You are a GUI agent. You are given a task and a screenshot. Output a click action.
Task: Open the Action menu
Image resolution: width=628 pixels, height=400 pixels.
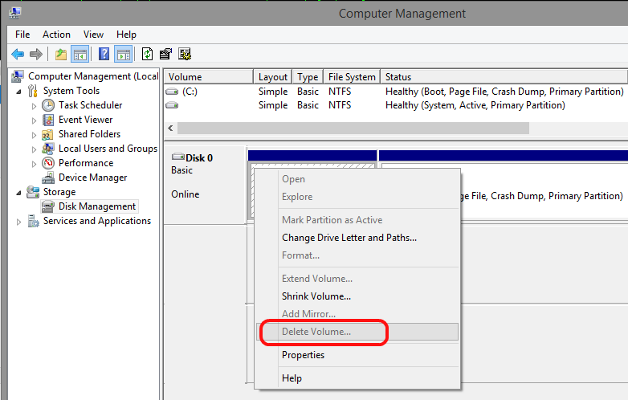pos(56,35)
